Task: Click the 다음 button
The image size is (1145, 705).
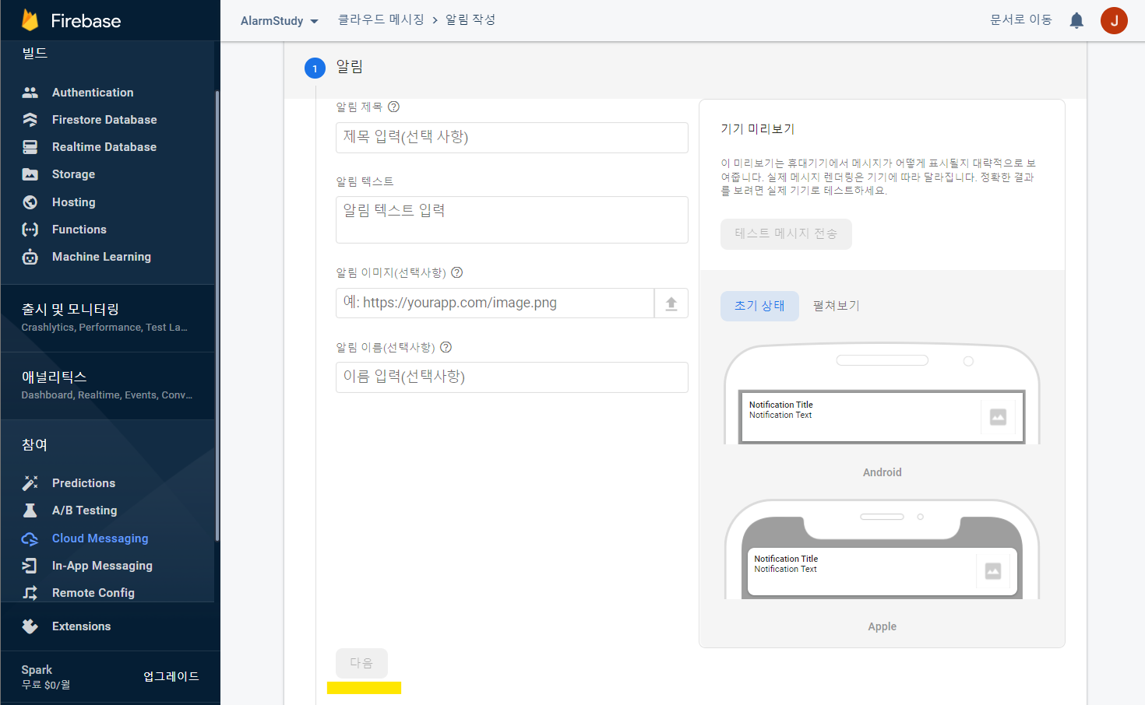Action: [361, 663]
